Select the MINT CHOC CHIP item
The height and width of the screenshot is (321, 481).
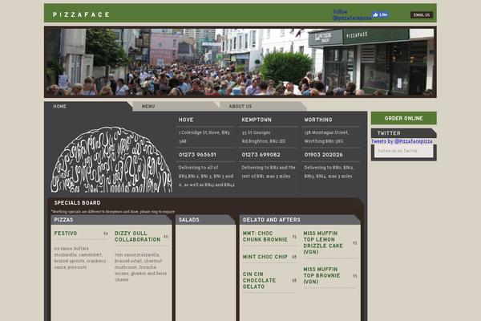265,257
